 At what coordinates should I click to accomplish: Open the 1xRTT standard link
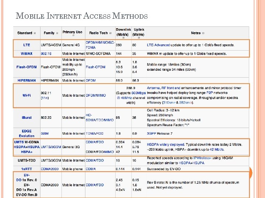coord(26,169)
